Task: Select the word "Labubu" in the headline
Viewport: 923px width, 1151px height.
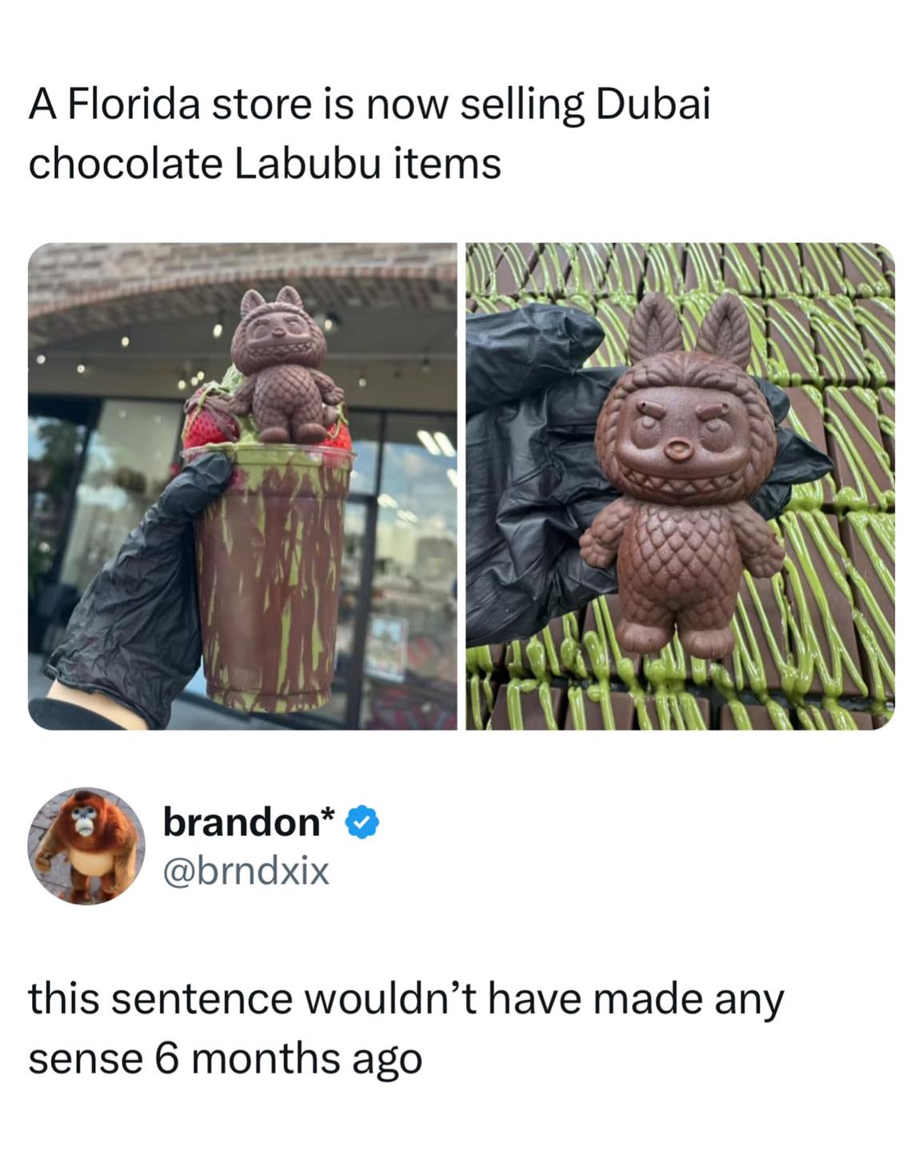Action: (x=307, y=164)
